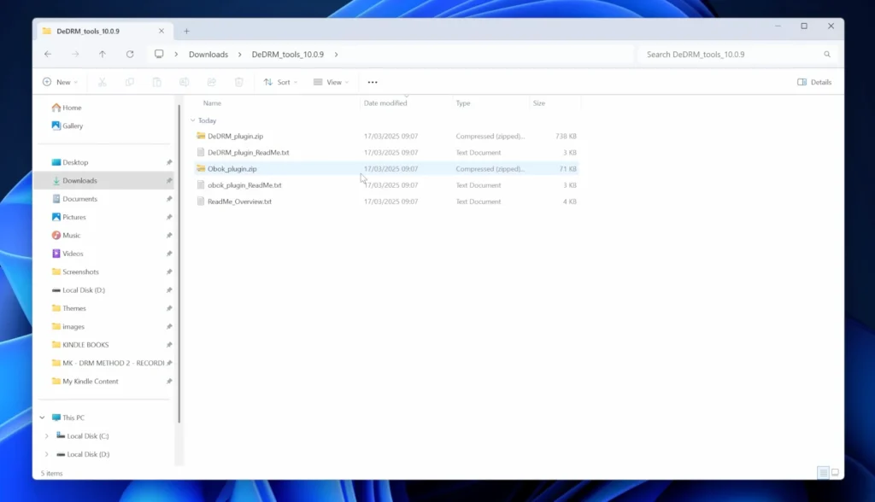Click the This PC monitor icon in address bar
Viewport: 875px width, 502px height.
[x=159, y=54]
